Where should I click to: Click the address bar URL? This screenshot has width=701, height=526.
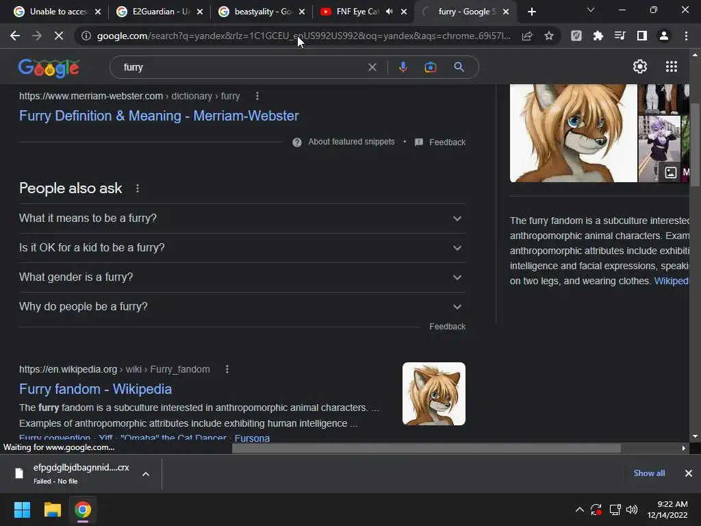(x=304, y=36)
